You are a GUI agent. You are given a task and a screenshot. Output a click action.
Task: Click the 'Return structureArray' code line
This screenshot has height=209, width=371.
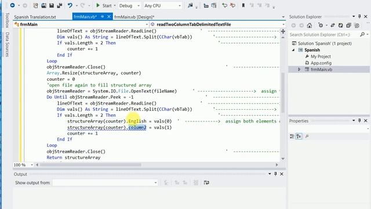click(74, 157)
